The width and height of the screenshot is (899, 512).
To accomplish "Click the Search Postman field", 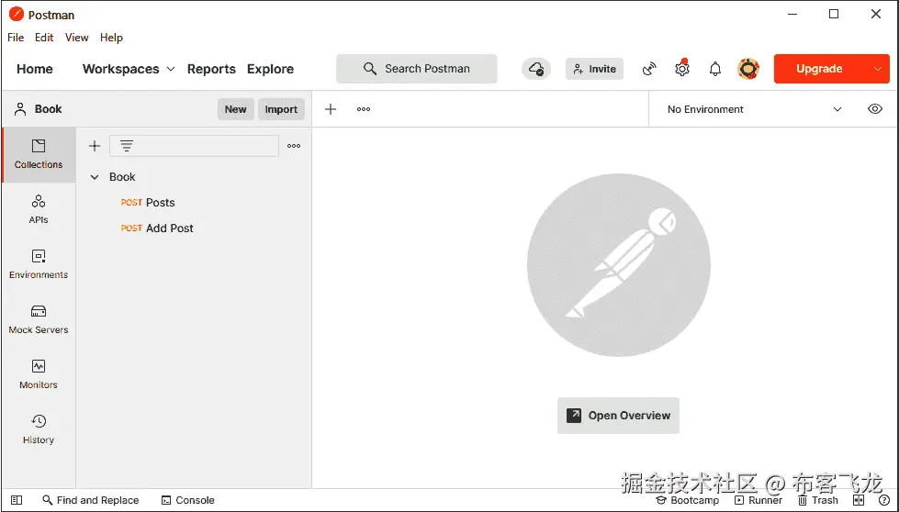I will point(417,69).
